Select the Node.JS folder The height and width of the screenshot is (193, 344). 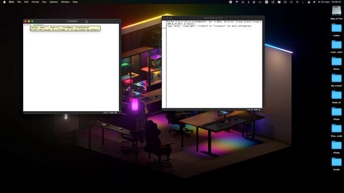tap(336, 95)
